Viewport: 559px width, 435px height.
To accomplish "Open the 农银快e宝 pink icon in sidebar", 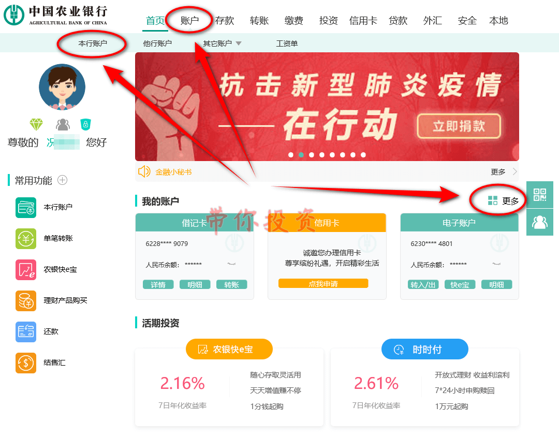I will (26, 270).
